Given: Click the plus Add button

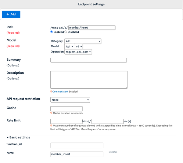Looking at the screenshot, I should [x=11, y=14].
